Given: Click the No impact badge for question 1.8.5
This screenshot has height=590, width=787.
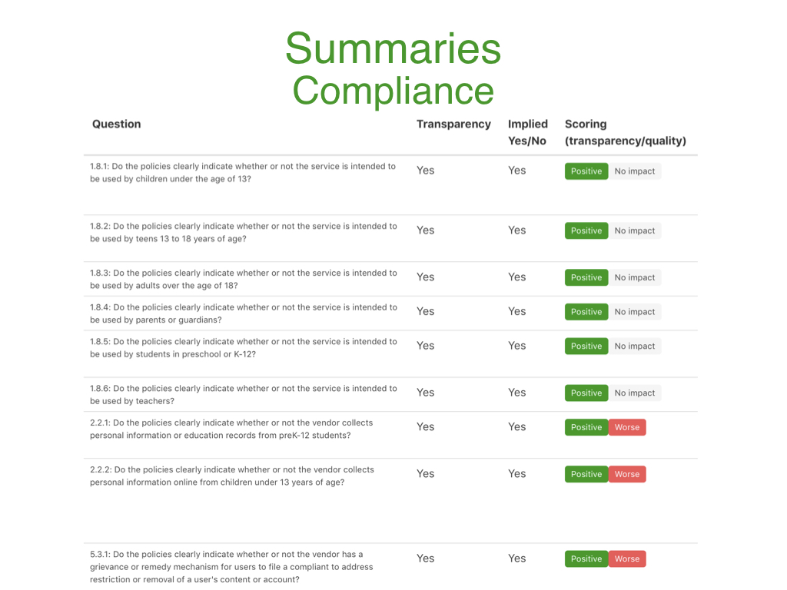Looking at the screenshot, I should coord(635,346).
